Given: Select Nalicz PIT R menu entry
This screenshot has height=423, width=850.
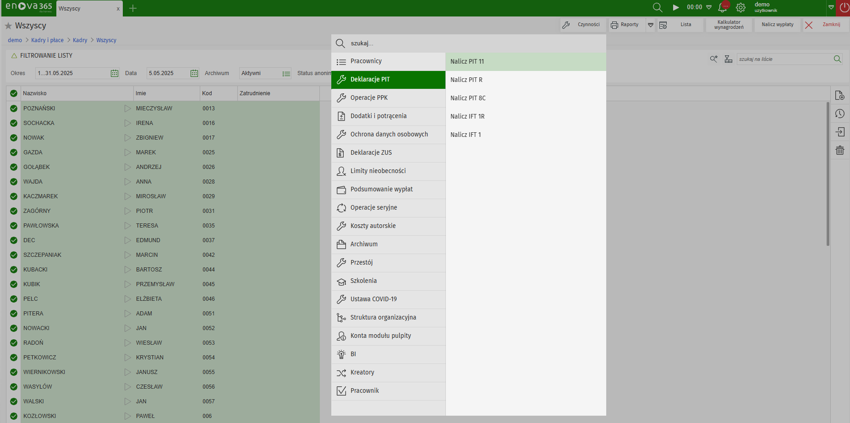Looking at the screenshot, I should (466, 80).
